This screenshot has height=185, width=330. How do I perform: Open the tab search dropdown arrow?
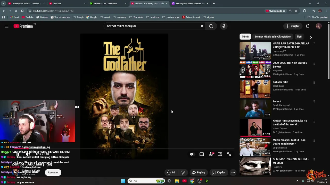point(3,4)
